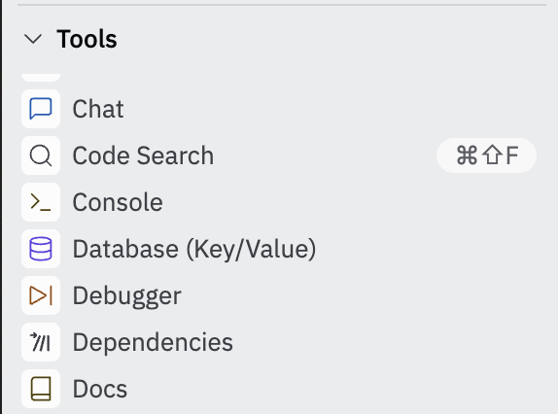Open the Docs tool label

pos(100,389)
